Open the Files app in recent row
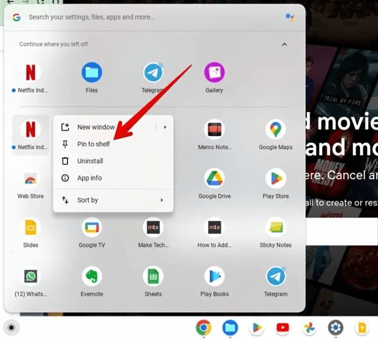The image size is (378, 339). pyautogui.click(x=92, y=77)
